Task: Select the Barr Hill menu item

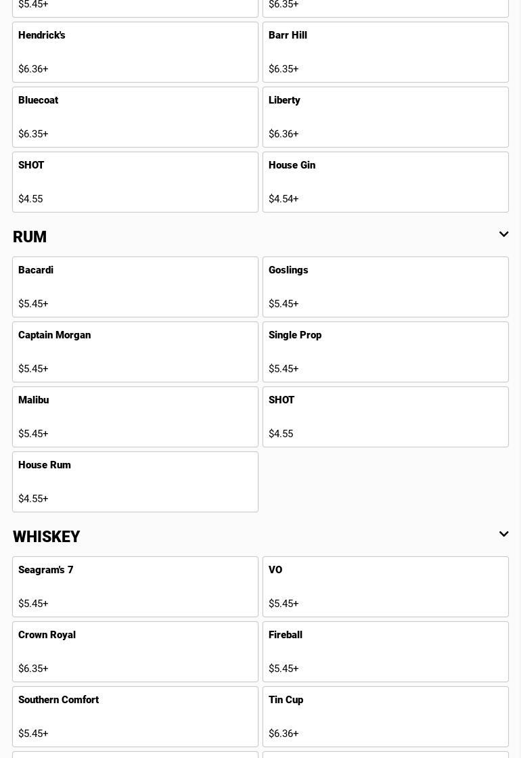Action: [x=386, y=52]
